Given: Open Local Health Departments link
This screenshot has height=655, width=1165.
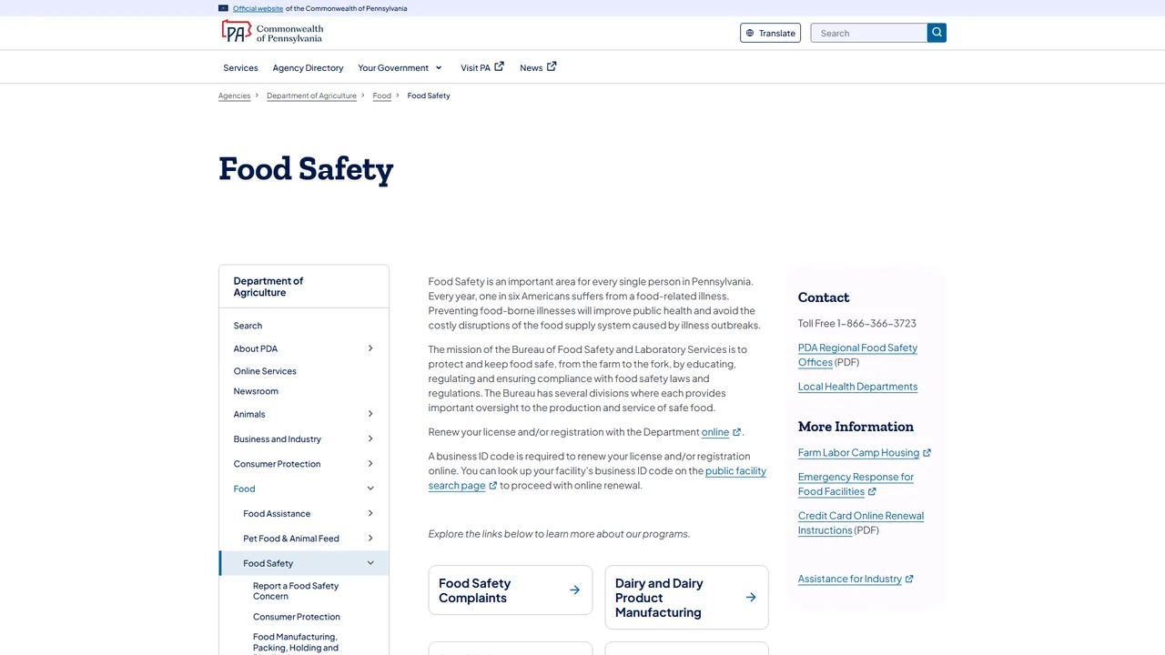Looking at the screenshot, I should point(857,387).
